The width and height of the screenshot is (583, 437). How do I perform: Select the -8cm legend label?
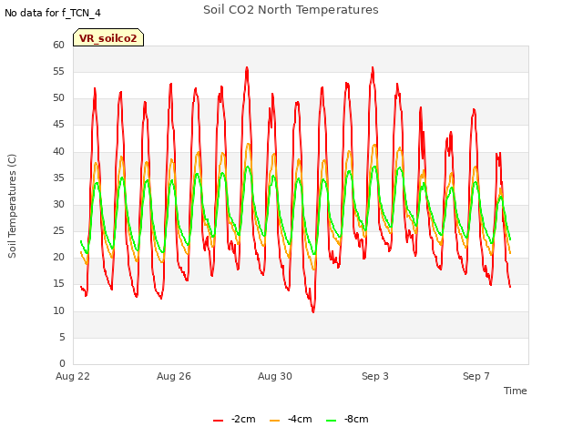[356, 419]
